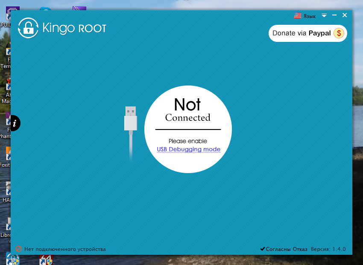The width and height of the screenshot is (363, 265).
Task: Click the Kingo ROOT padlock logo
Action: pyautogui.click(x=28, y=28)
